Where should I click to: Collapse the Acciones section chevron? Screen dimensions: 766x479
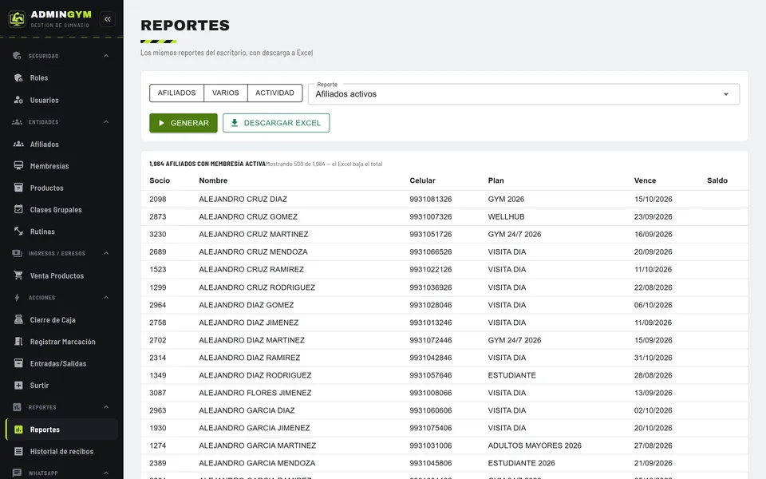(106, 297)
